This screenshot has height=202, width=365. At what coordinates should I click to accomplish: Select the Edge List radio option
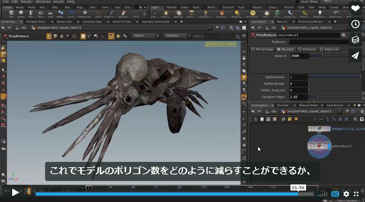point(329,49)
